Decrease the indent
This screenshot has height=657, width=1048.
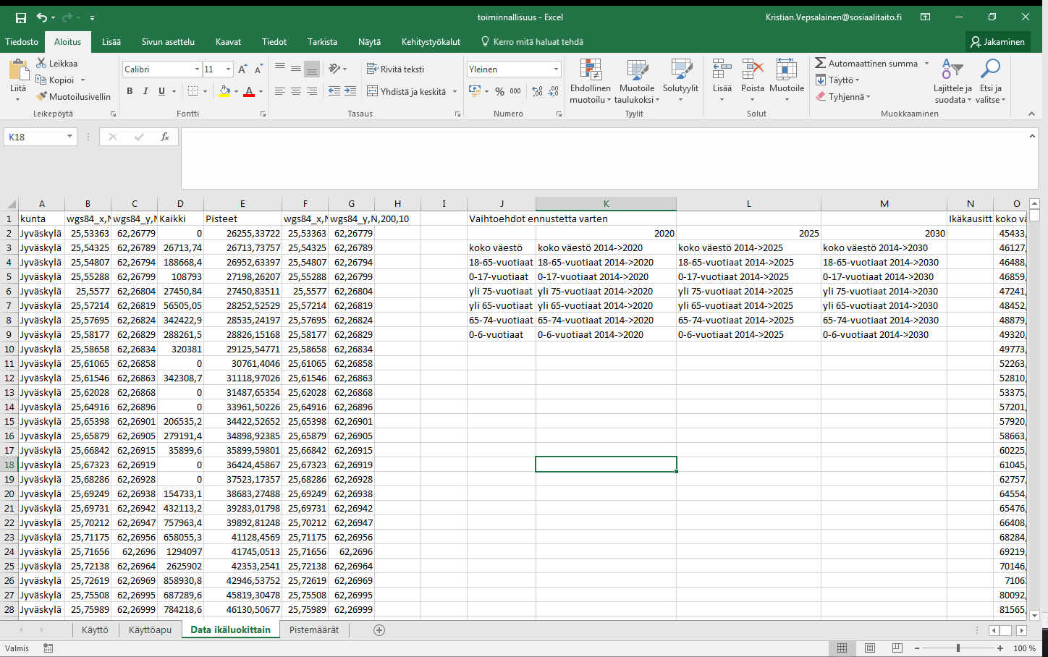click(x=334, y=91)
